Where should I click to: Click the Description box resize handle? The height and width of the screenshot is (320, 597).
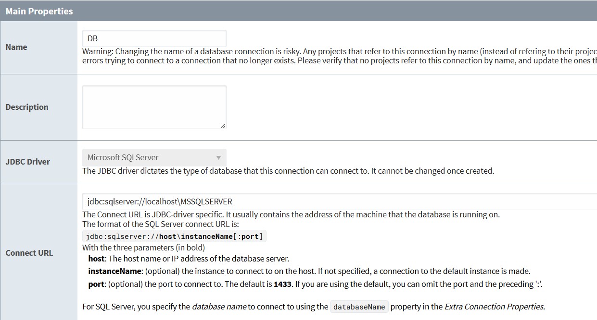pyautogui.click(x=223, y=126)
